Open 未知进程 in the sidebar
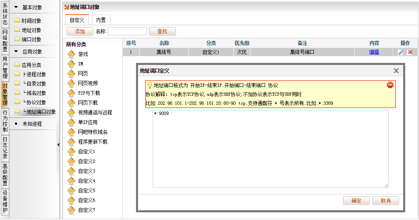This screenshot has width=419, height=220. tap(32, 124)
